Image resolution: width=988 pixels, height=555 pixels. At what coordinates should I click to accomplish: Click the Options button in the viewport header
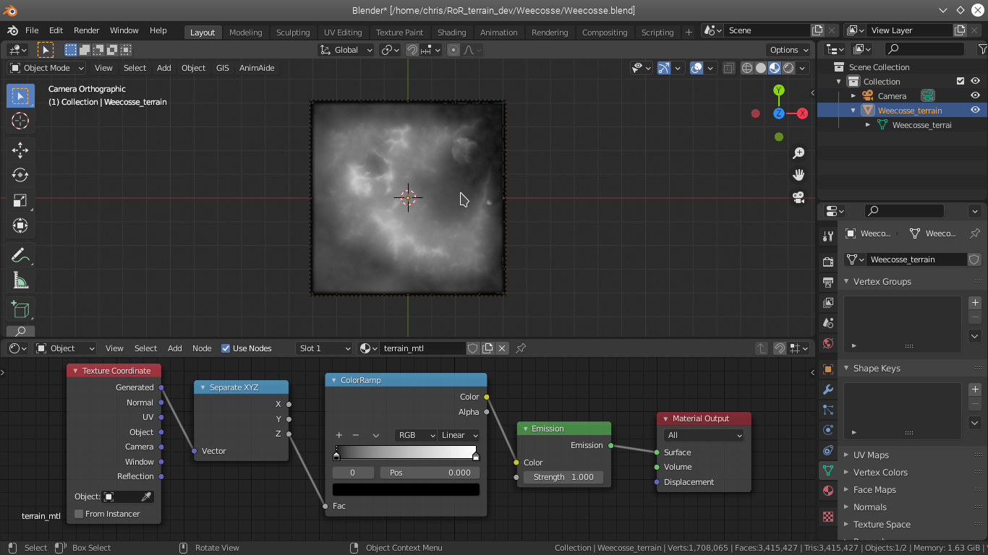788,49
